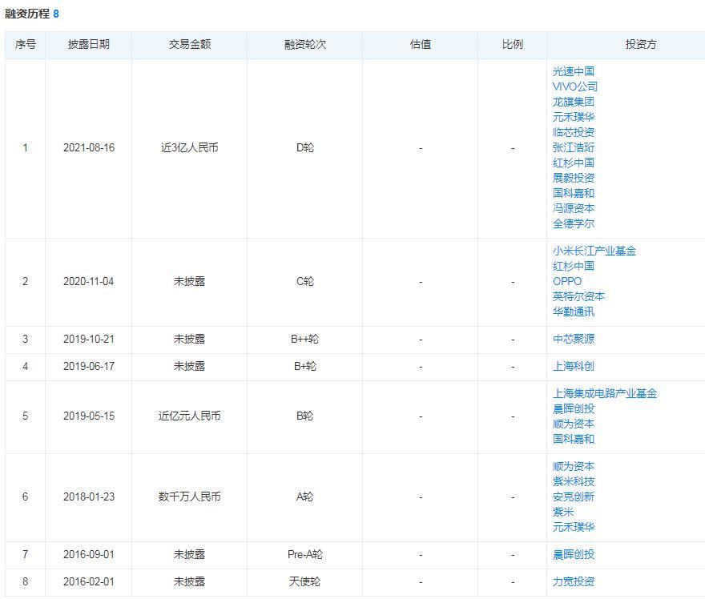Image resolution: width=705 pixels, height=599 pixels.
Task: Click the 全德学尔 investor link
Action: 573,223
